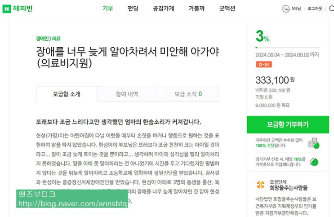Open the 기부 menu
The image size is (334, 217).
pyautogui.click(x=108, y=9)
